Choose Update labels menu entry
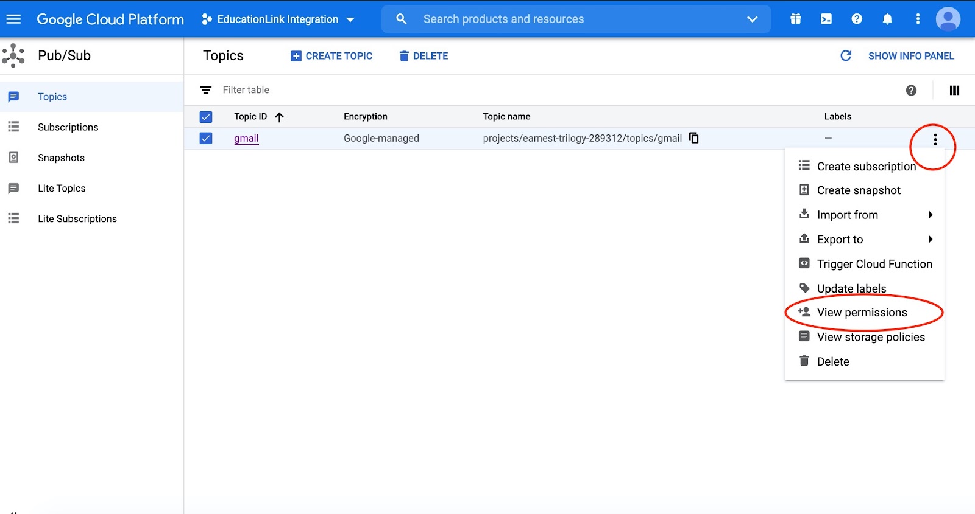 pyautogui.click(x=865, y=288)
